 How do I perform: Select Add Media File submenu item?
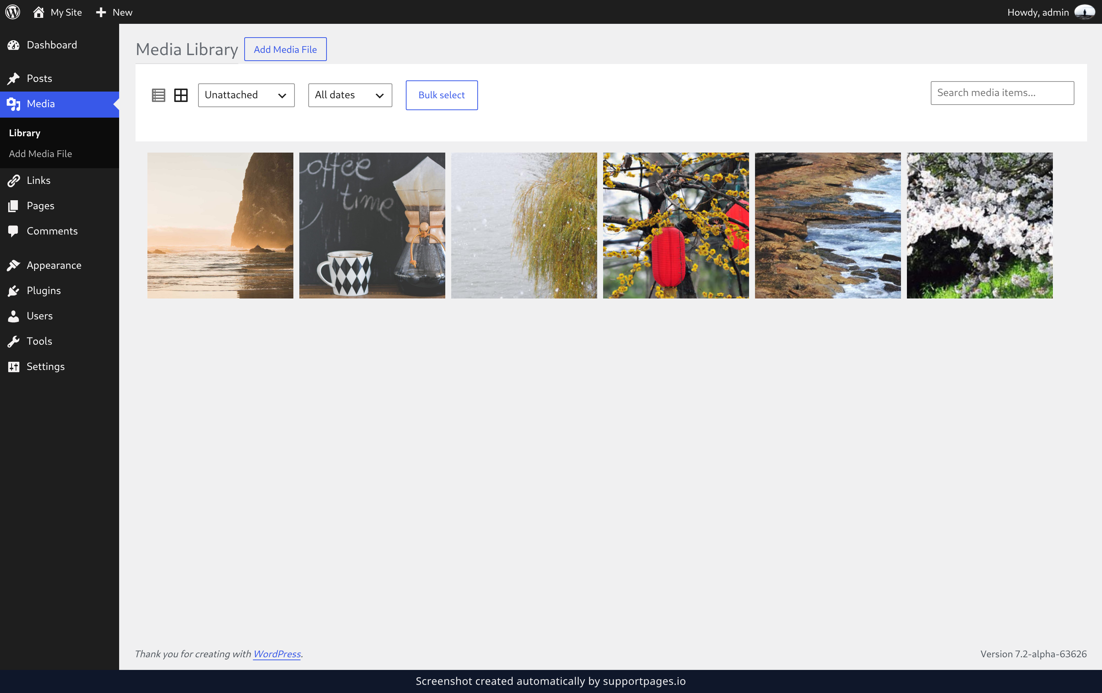click(x=40, y=154)
